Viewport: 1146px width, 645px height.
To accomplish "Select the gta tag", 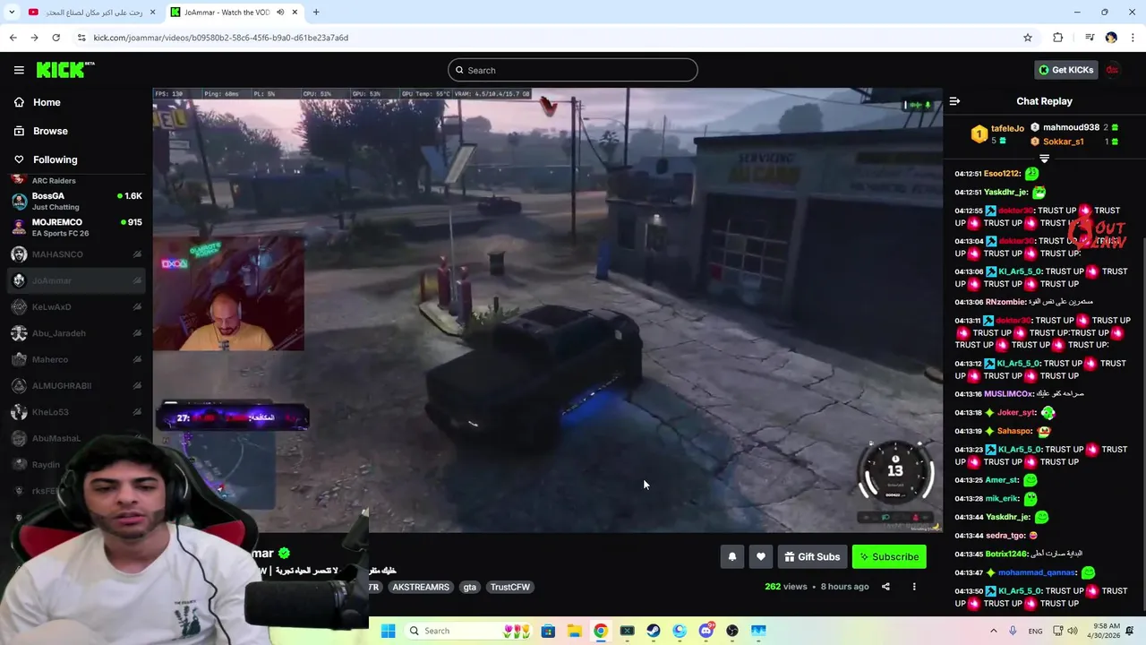I will click(x=469, y=587).
